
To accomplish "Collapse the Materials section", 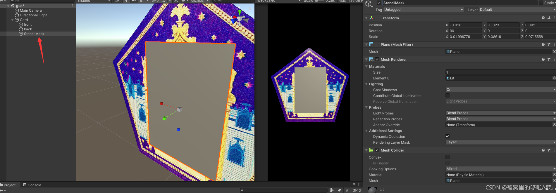I will 366,67.
